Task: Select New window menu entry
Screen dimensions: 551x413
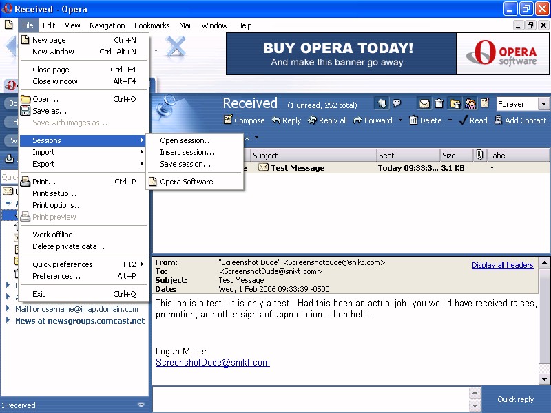Action: click(83, 52)
